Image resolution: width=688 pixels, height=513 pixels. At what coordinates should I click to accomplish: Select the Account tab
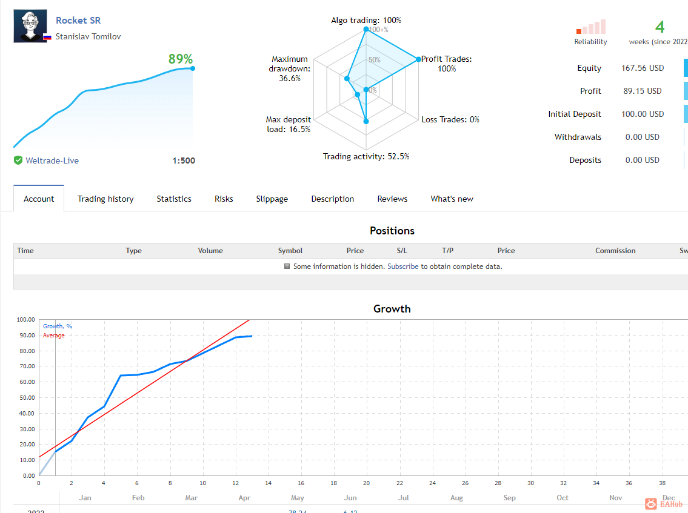39,199
